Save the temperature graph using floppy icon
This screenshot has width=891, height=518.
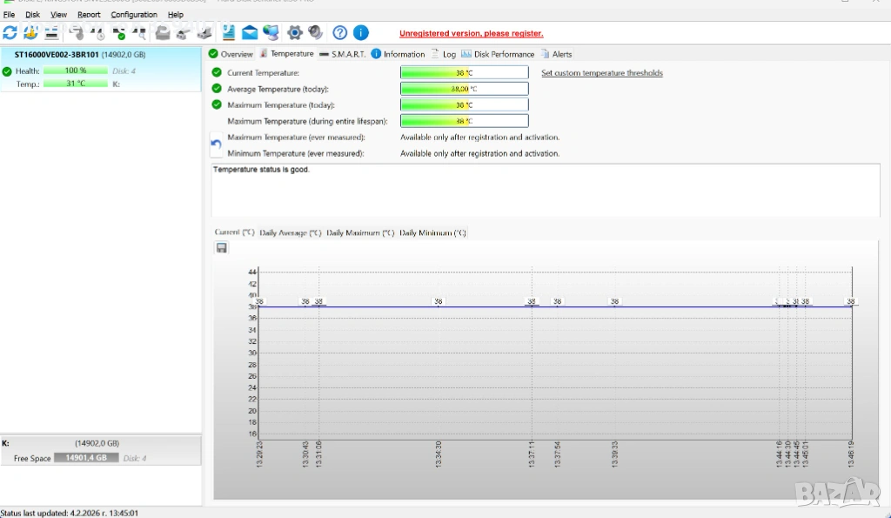pos(222,248)
